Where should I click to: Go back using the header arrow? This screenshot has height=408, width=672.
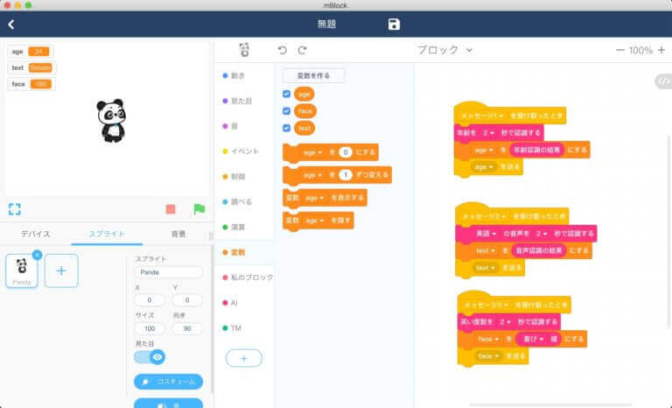click(x=11, y=25)
